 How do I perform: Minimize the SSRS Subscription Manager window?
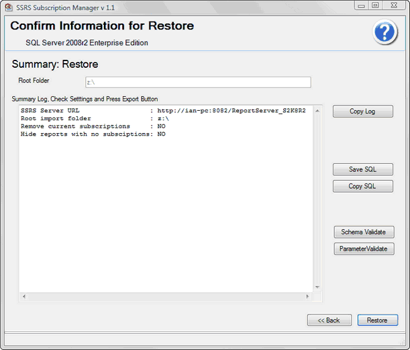pyautogui.click(x=362, y=5)
